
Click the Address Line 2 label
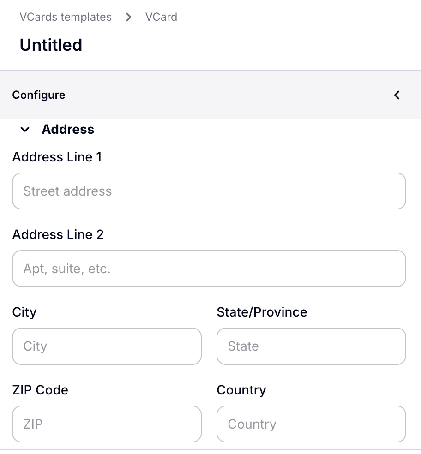58,234
